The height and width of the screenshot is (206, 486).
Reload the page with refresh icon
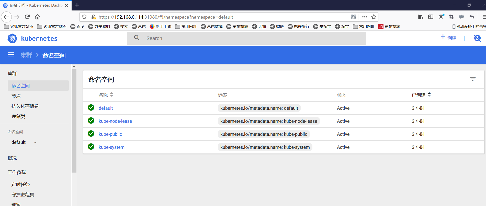(27, 17)
